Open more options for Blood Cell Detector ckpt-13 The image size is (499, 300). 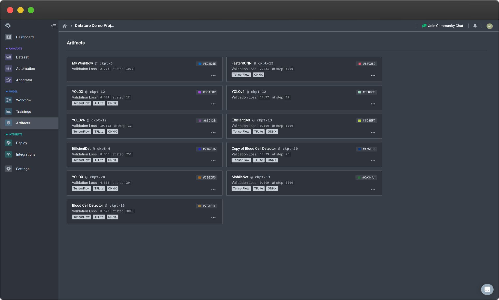coord(213,218)
